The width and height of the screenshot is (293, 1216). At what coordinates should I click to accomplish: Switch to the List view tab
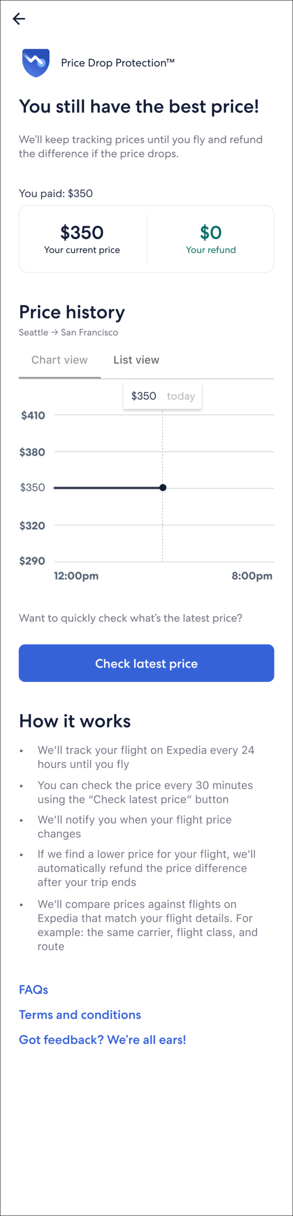(136, 360)
